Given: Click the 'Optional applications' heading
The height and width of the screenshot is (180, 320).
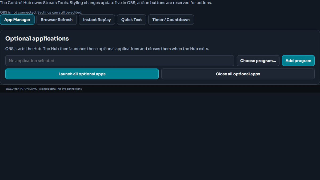Looking at the screenshot, I should (x=37, y=39).
